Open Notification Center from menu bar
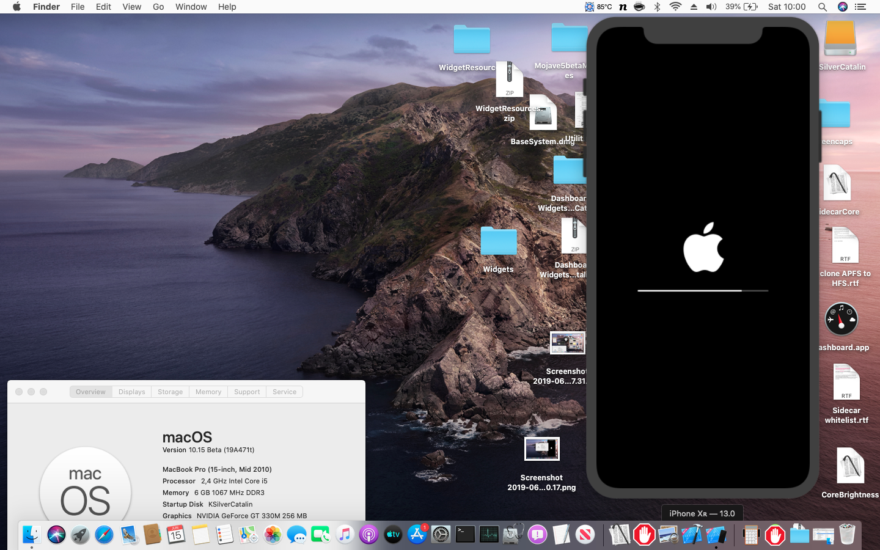This screenshot has width=880, height=550. 860,7
